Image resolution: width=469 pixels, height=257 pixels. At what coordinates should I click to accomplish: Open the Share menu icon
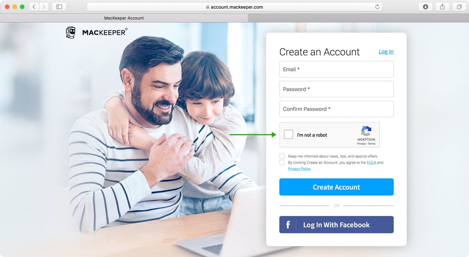pyautogui.click(x=442, y=7)
